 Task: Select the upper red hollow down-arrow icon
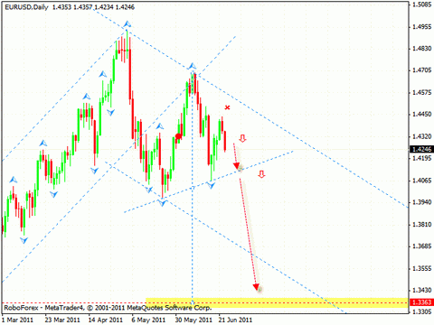pyautogui.click(x=242, y=138)
